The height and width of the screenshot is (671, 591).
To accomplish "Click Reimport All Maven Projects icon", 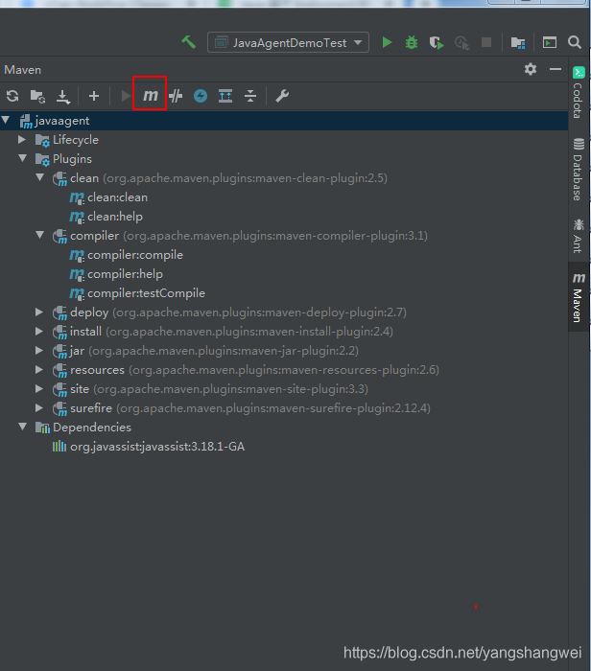I will [12, 96].
